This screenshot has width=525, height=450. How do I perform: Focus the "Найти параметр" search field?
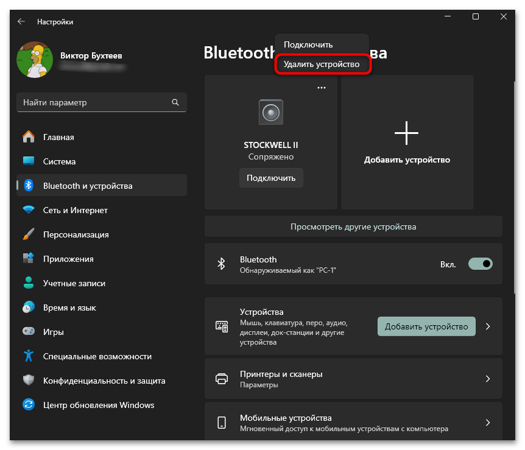(x=102, y=102)
